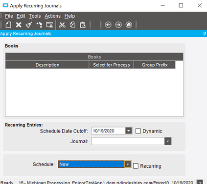Click the Select for Process column header

(112, 65)
